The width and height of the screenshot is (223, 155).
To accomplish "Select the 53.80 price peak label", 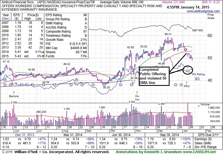I will coord(144,46).
